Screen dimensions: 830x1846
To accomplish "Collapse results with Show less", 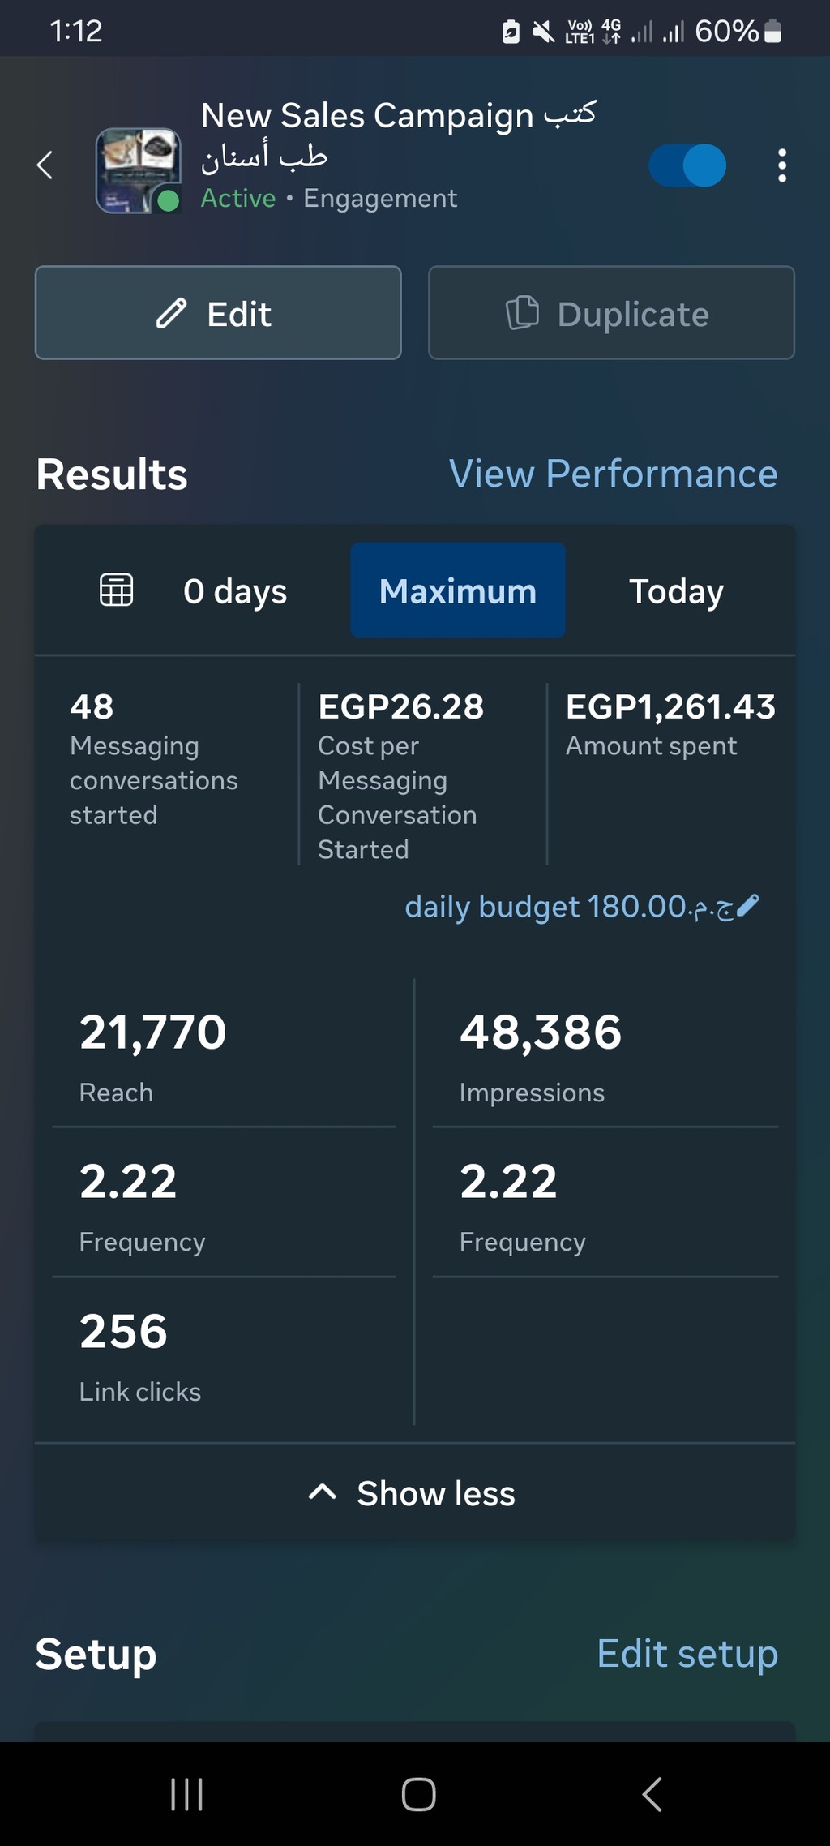I will point(413,1493).
